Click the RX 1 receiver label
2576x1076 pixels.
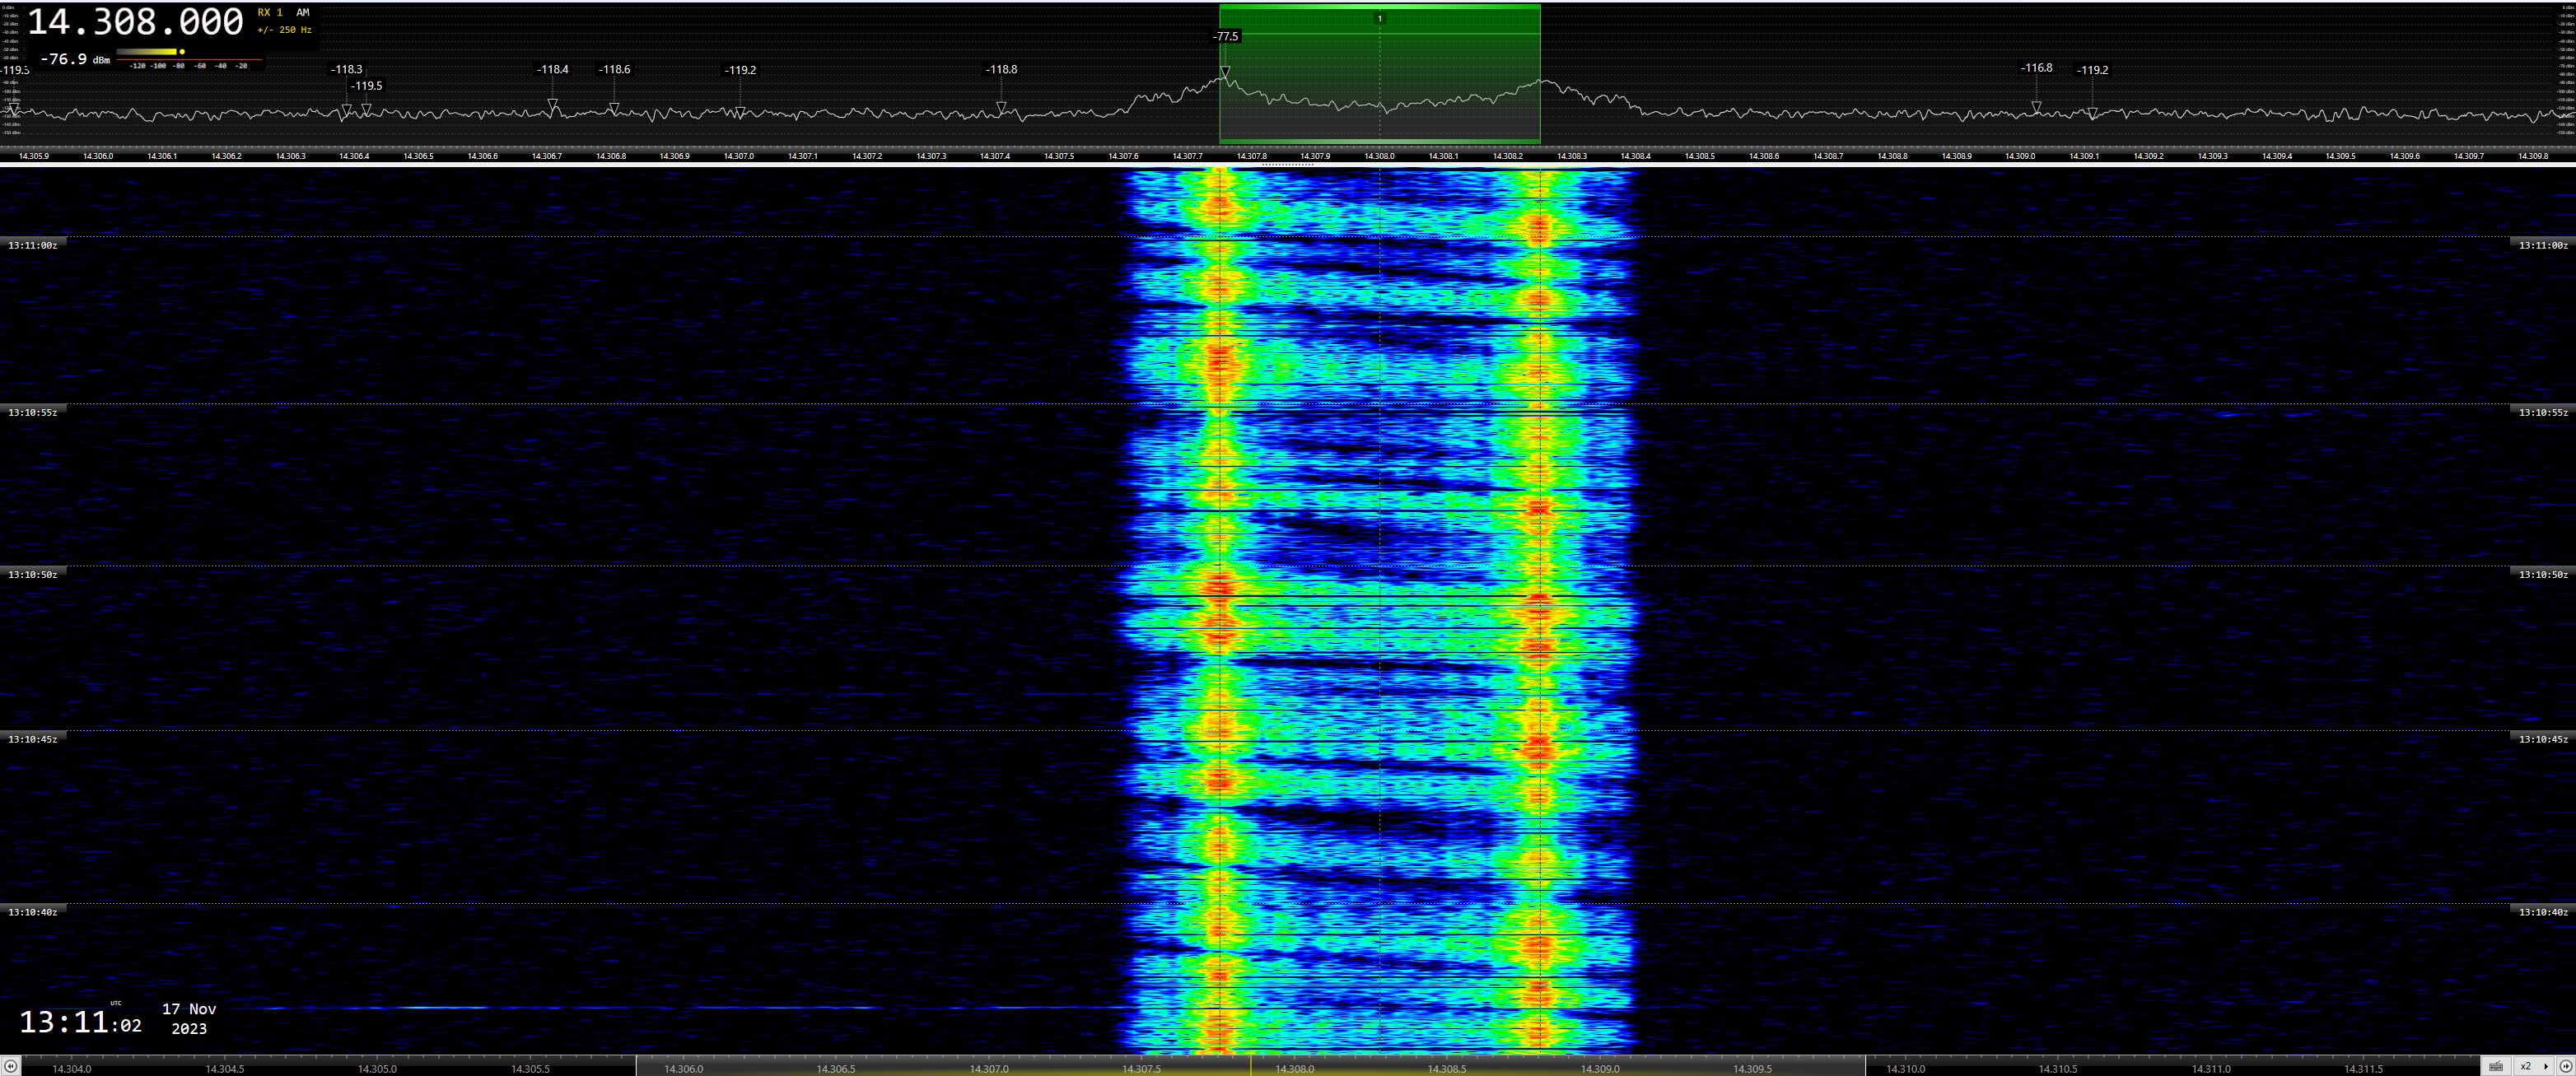point(270,13)
